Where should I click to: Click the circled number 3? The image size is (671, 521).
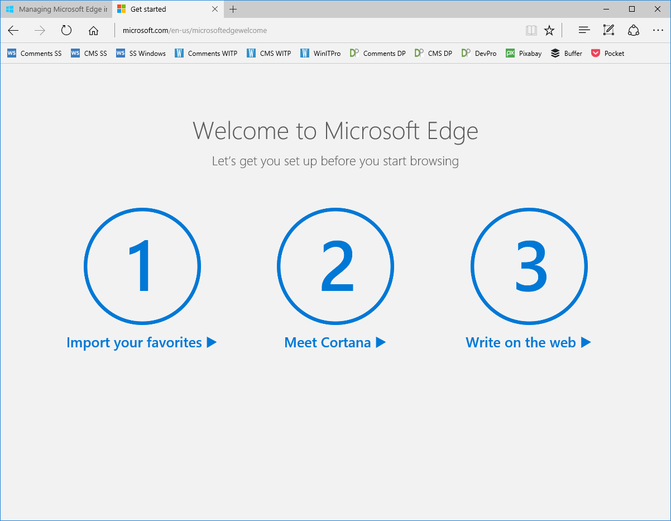(529, 266)
